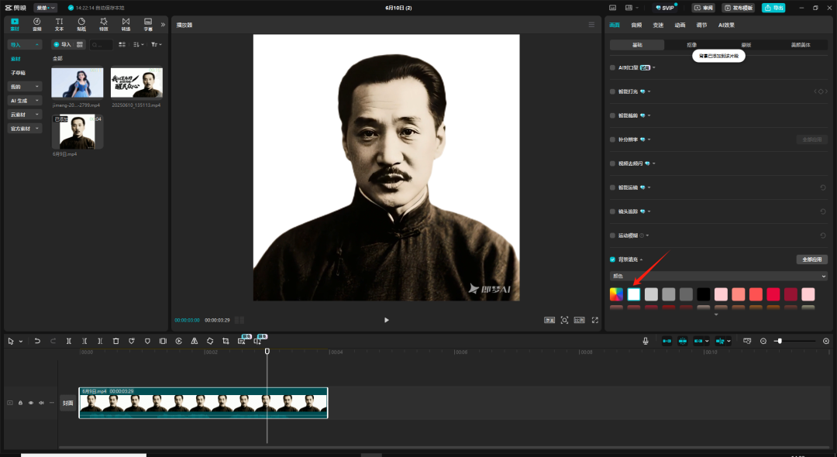Expand the AI 生成 category

pyautogui.click(x=25, y=101)
